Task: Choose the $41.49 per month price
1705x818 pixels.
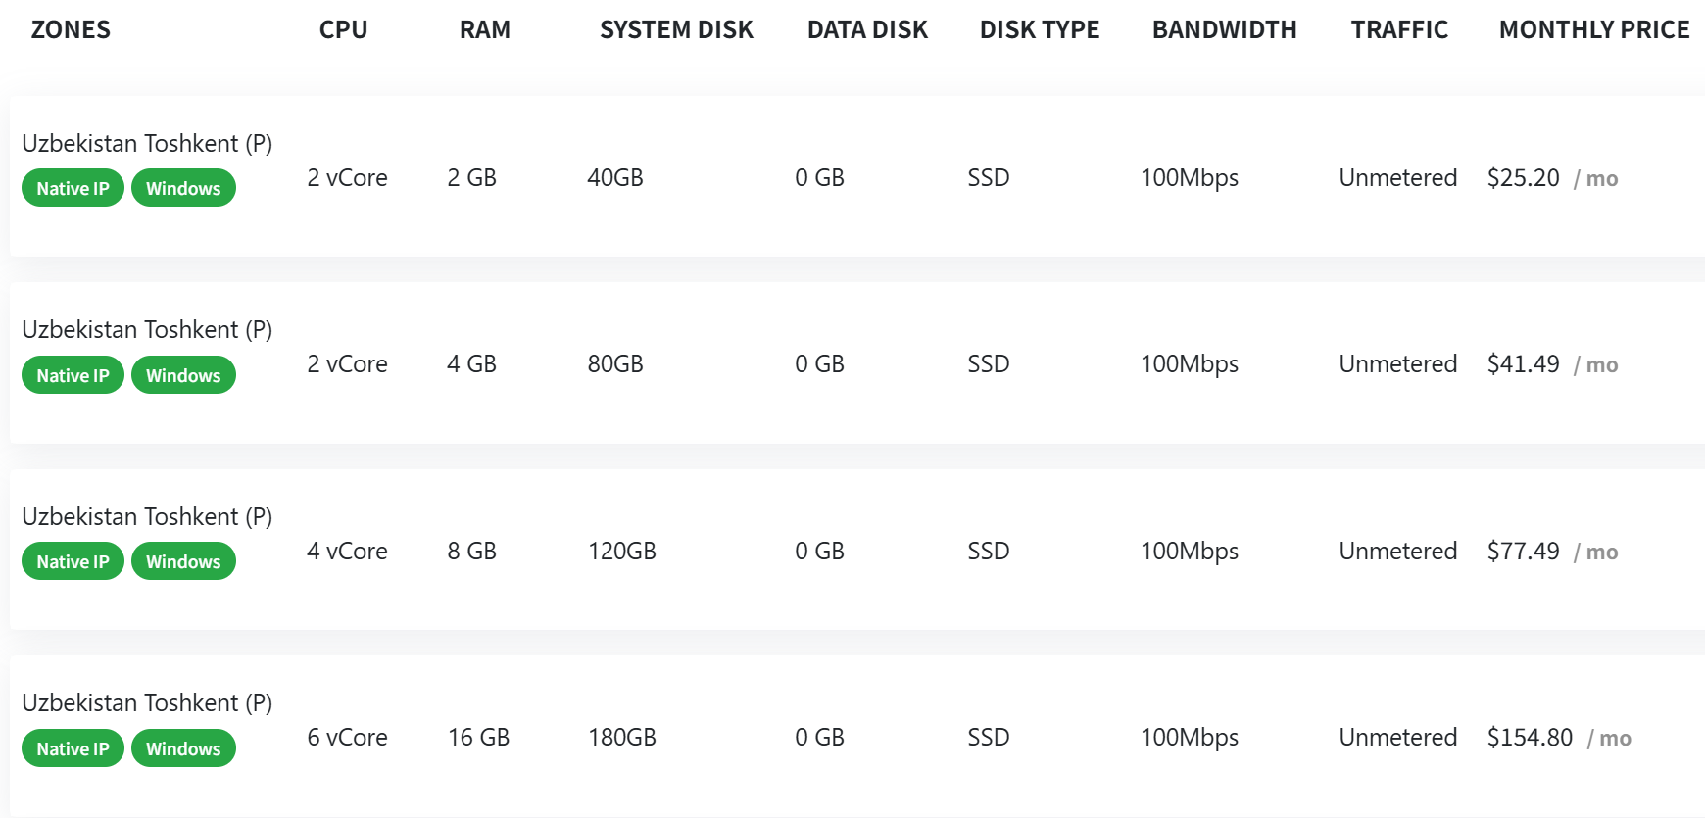Action: (1523, 364)
